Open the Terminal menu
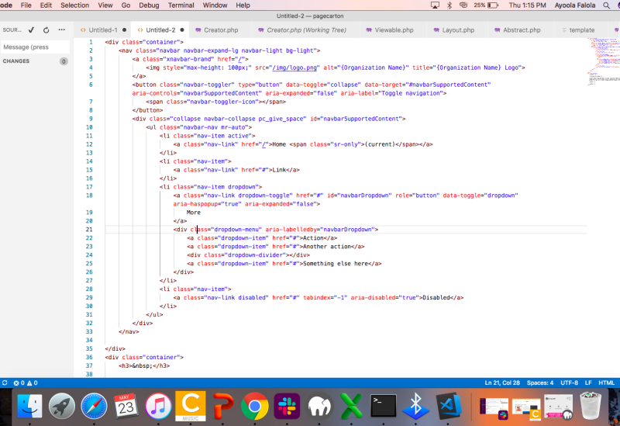The height and width of the screenshot is (426, 620). (181, 5)
